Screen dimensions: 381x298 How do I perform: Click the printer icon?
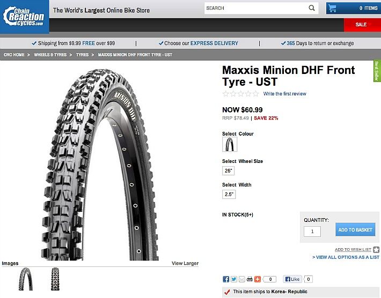tap(250, 279)
